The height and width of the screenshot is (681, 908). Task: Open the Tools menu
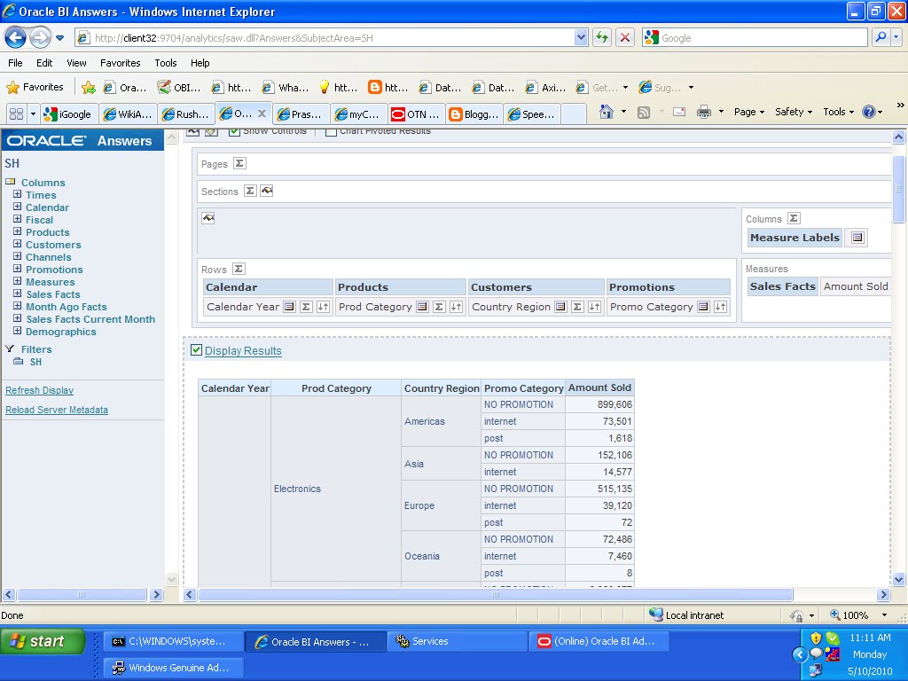(166, 63)
